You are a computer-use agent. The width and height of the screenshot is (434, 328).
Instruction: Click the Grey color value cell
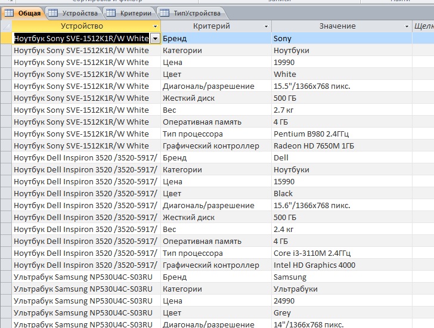[x=342, y=312]
